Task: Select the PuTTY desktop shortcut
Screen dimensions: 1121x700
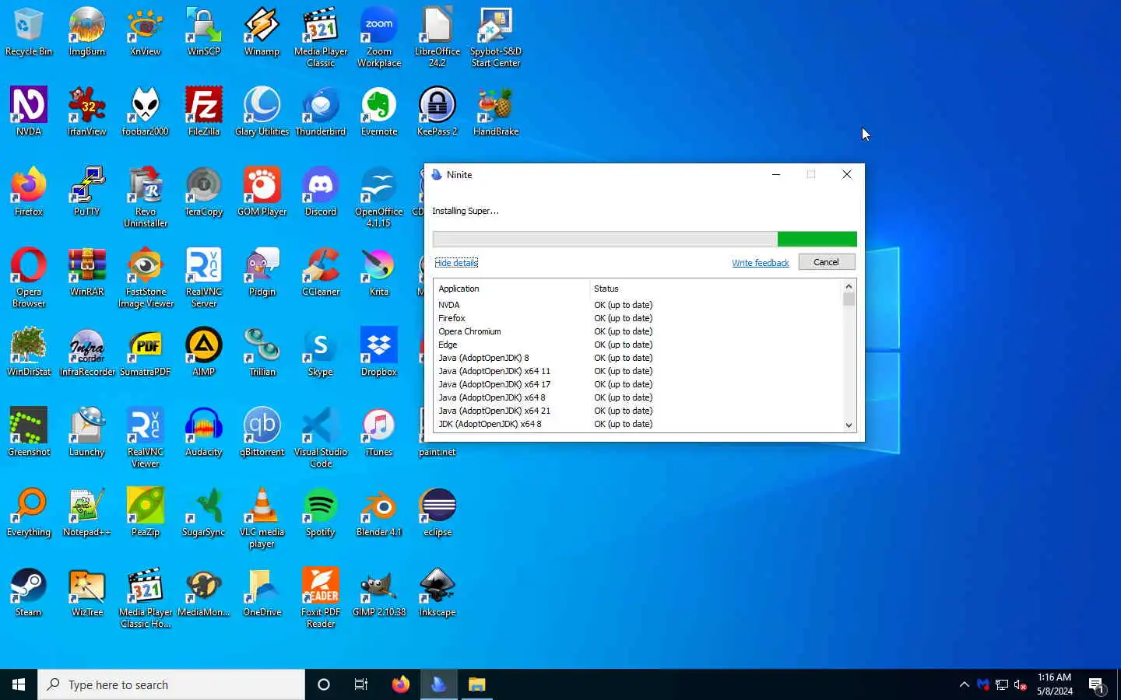Action: (x=87, y=191)
